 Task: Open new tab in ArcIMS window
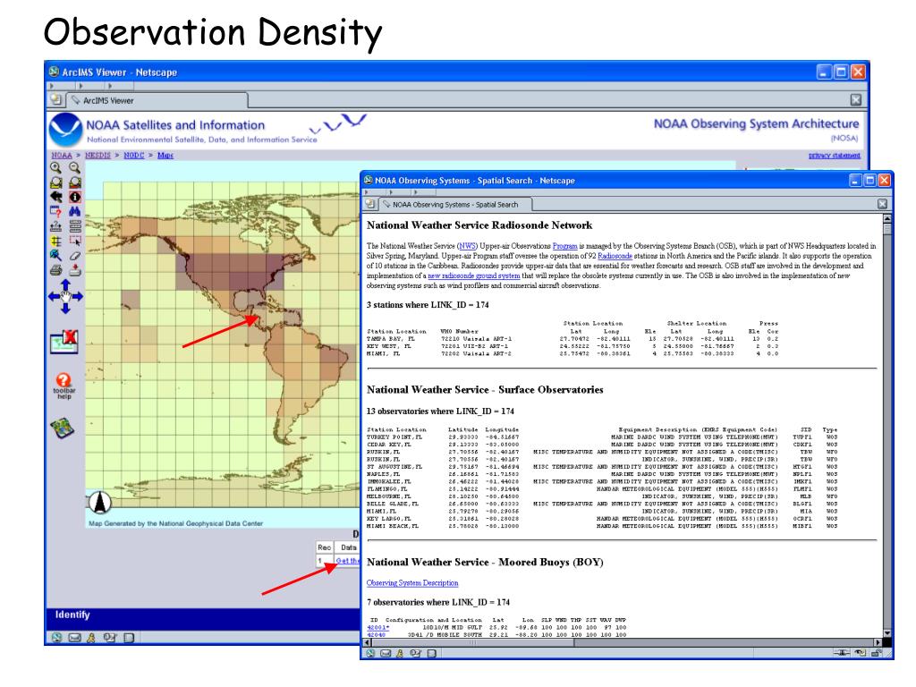pos(56,100)
